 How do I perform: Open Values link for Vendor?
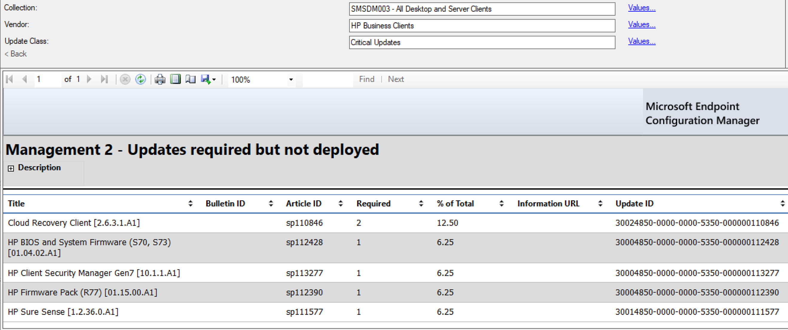[x=642, y=24]
